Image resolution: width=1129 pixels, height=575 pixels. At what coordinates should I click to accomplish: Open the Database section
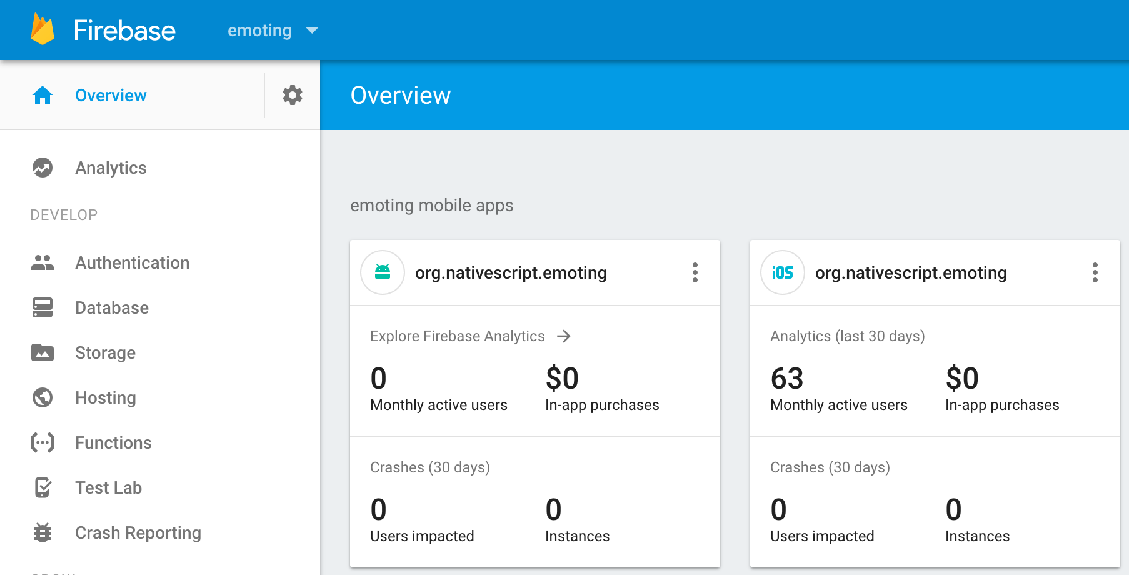point(112,307)
